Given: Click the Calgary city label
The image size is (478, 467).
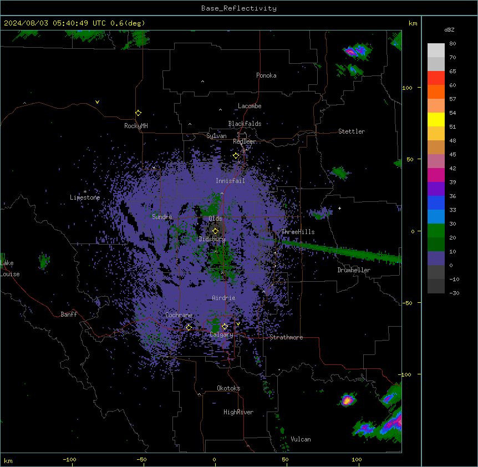Looking at the screenshot, I should (x=222, y=334).
